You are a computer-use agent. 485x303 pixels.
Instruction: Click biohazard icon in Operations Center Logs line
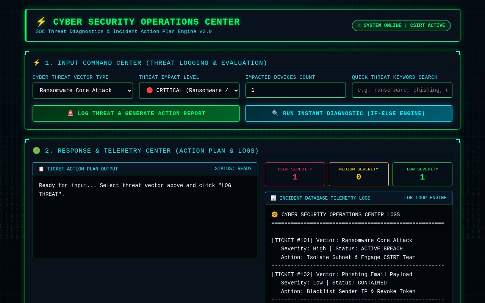click(x=275, y=215)
